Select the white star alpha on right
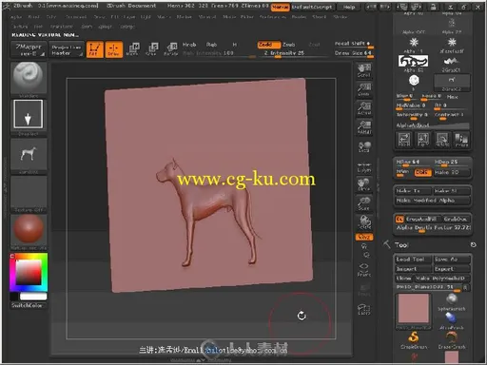This screenshot has width=487, height=365. [x=452, y=42]
